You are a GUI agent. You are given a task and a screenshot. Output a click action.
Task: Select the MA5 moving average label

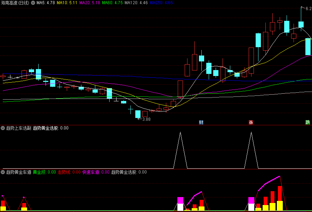(x=46, y=3)
